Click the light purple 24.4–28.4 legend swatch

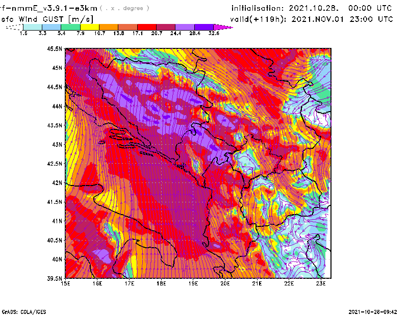(x=185, y=27)
